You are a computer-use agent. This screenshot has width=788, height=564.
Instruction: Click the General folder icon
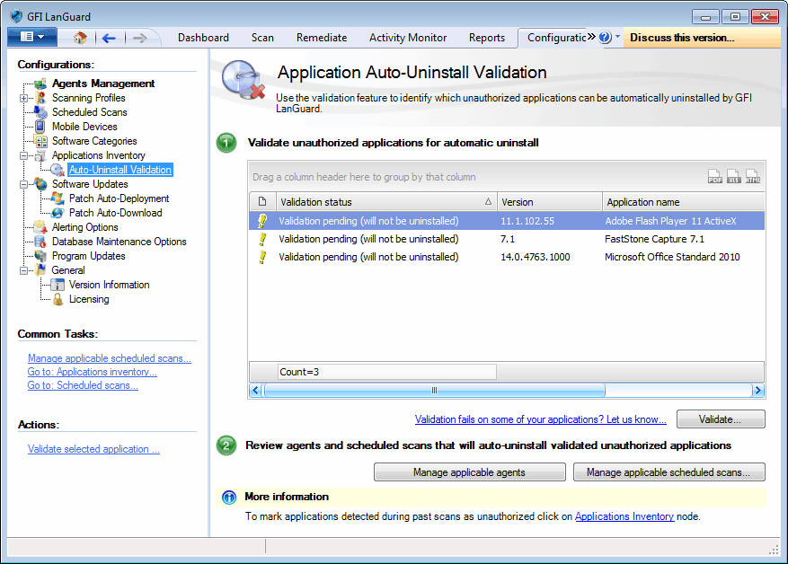40,270
